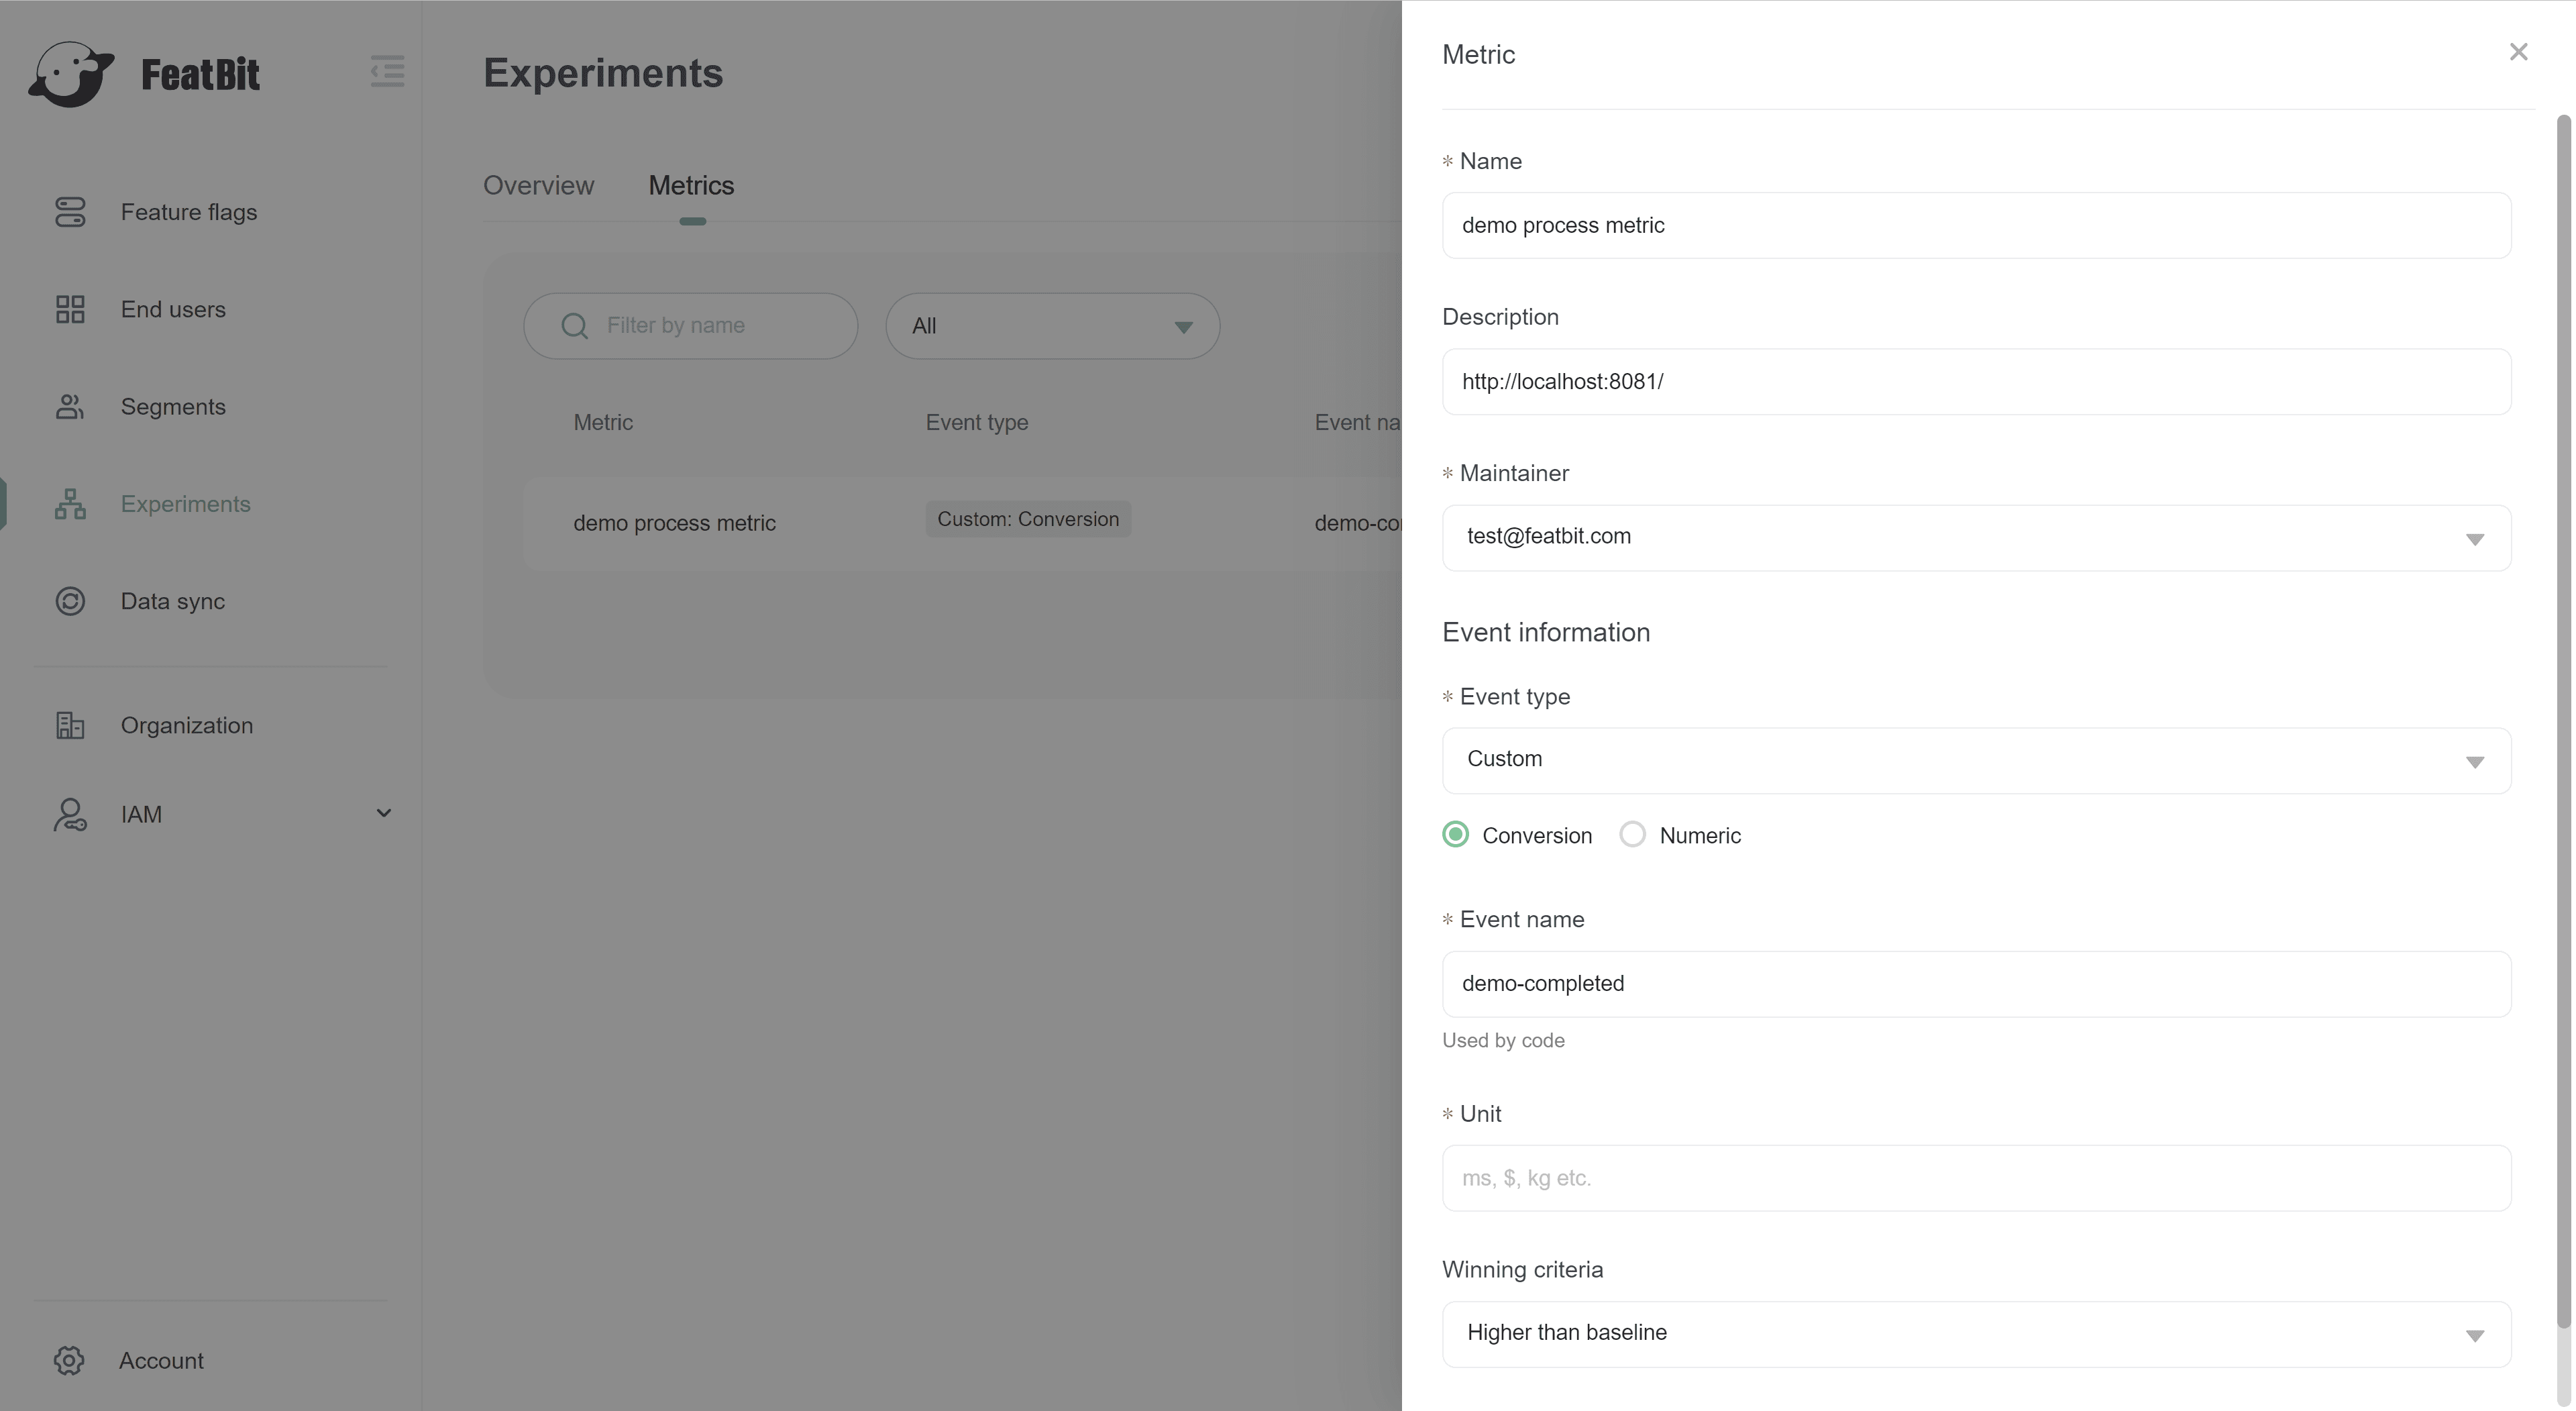Collapse sidebar using the menu fold icon
The image size is (2576, 1411).
(x=387, y=71)
